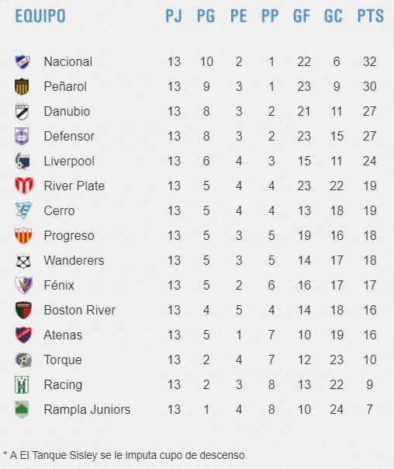The image size is (394, 469).
Task: Sort by the PTS column header
Action: (371, 16)
